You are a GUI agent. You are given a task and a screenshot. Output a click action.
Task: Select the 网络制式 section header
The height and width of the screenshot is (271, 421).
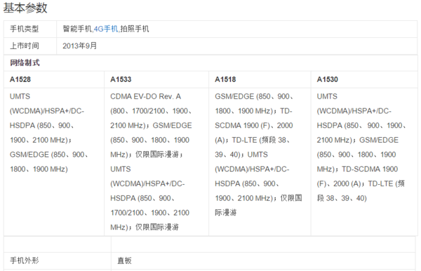(210, 63)
